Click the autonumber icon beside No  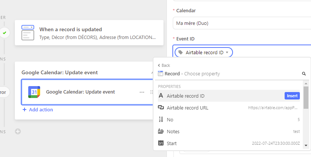161,120
